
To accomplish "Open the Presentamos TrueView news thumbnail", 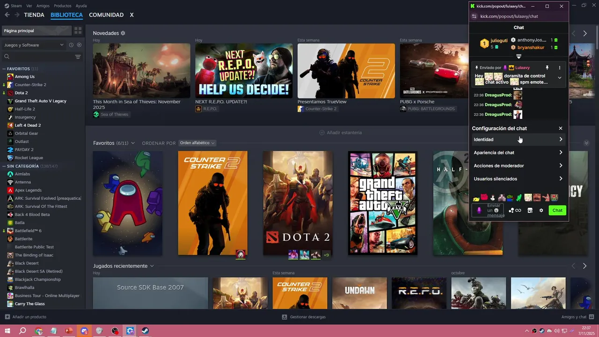I will pyautogui.click(x=346, y=71).
